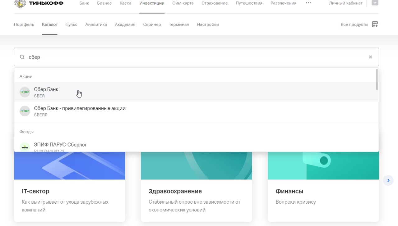Click the Parus fund logo icon
398x226 pixels.
(25, 147)
